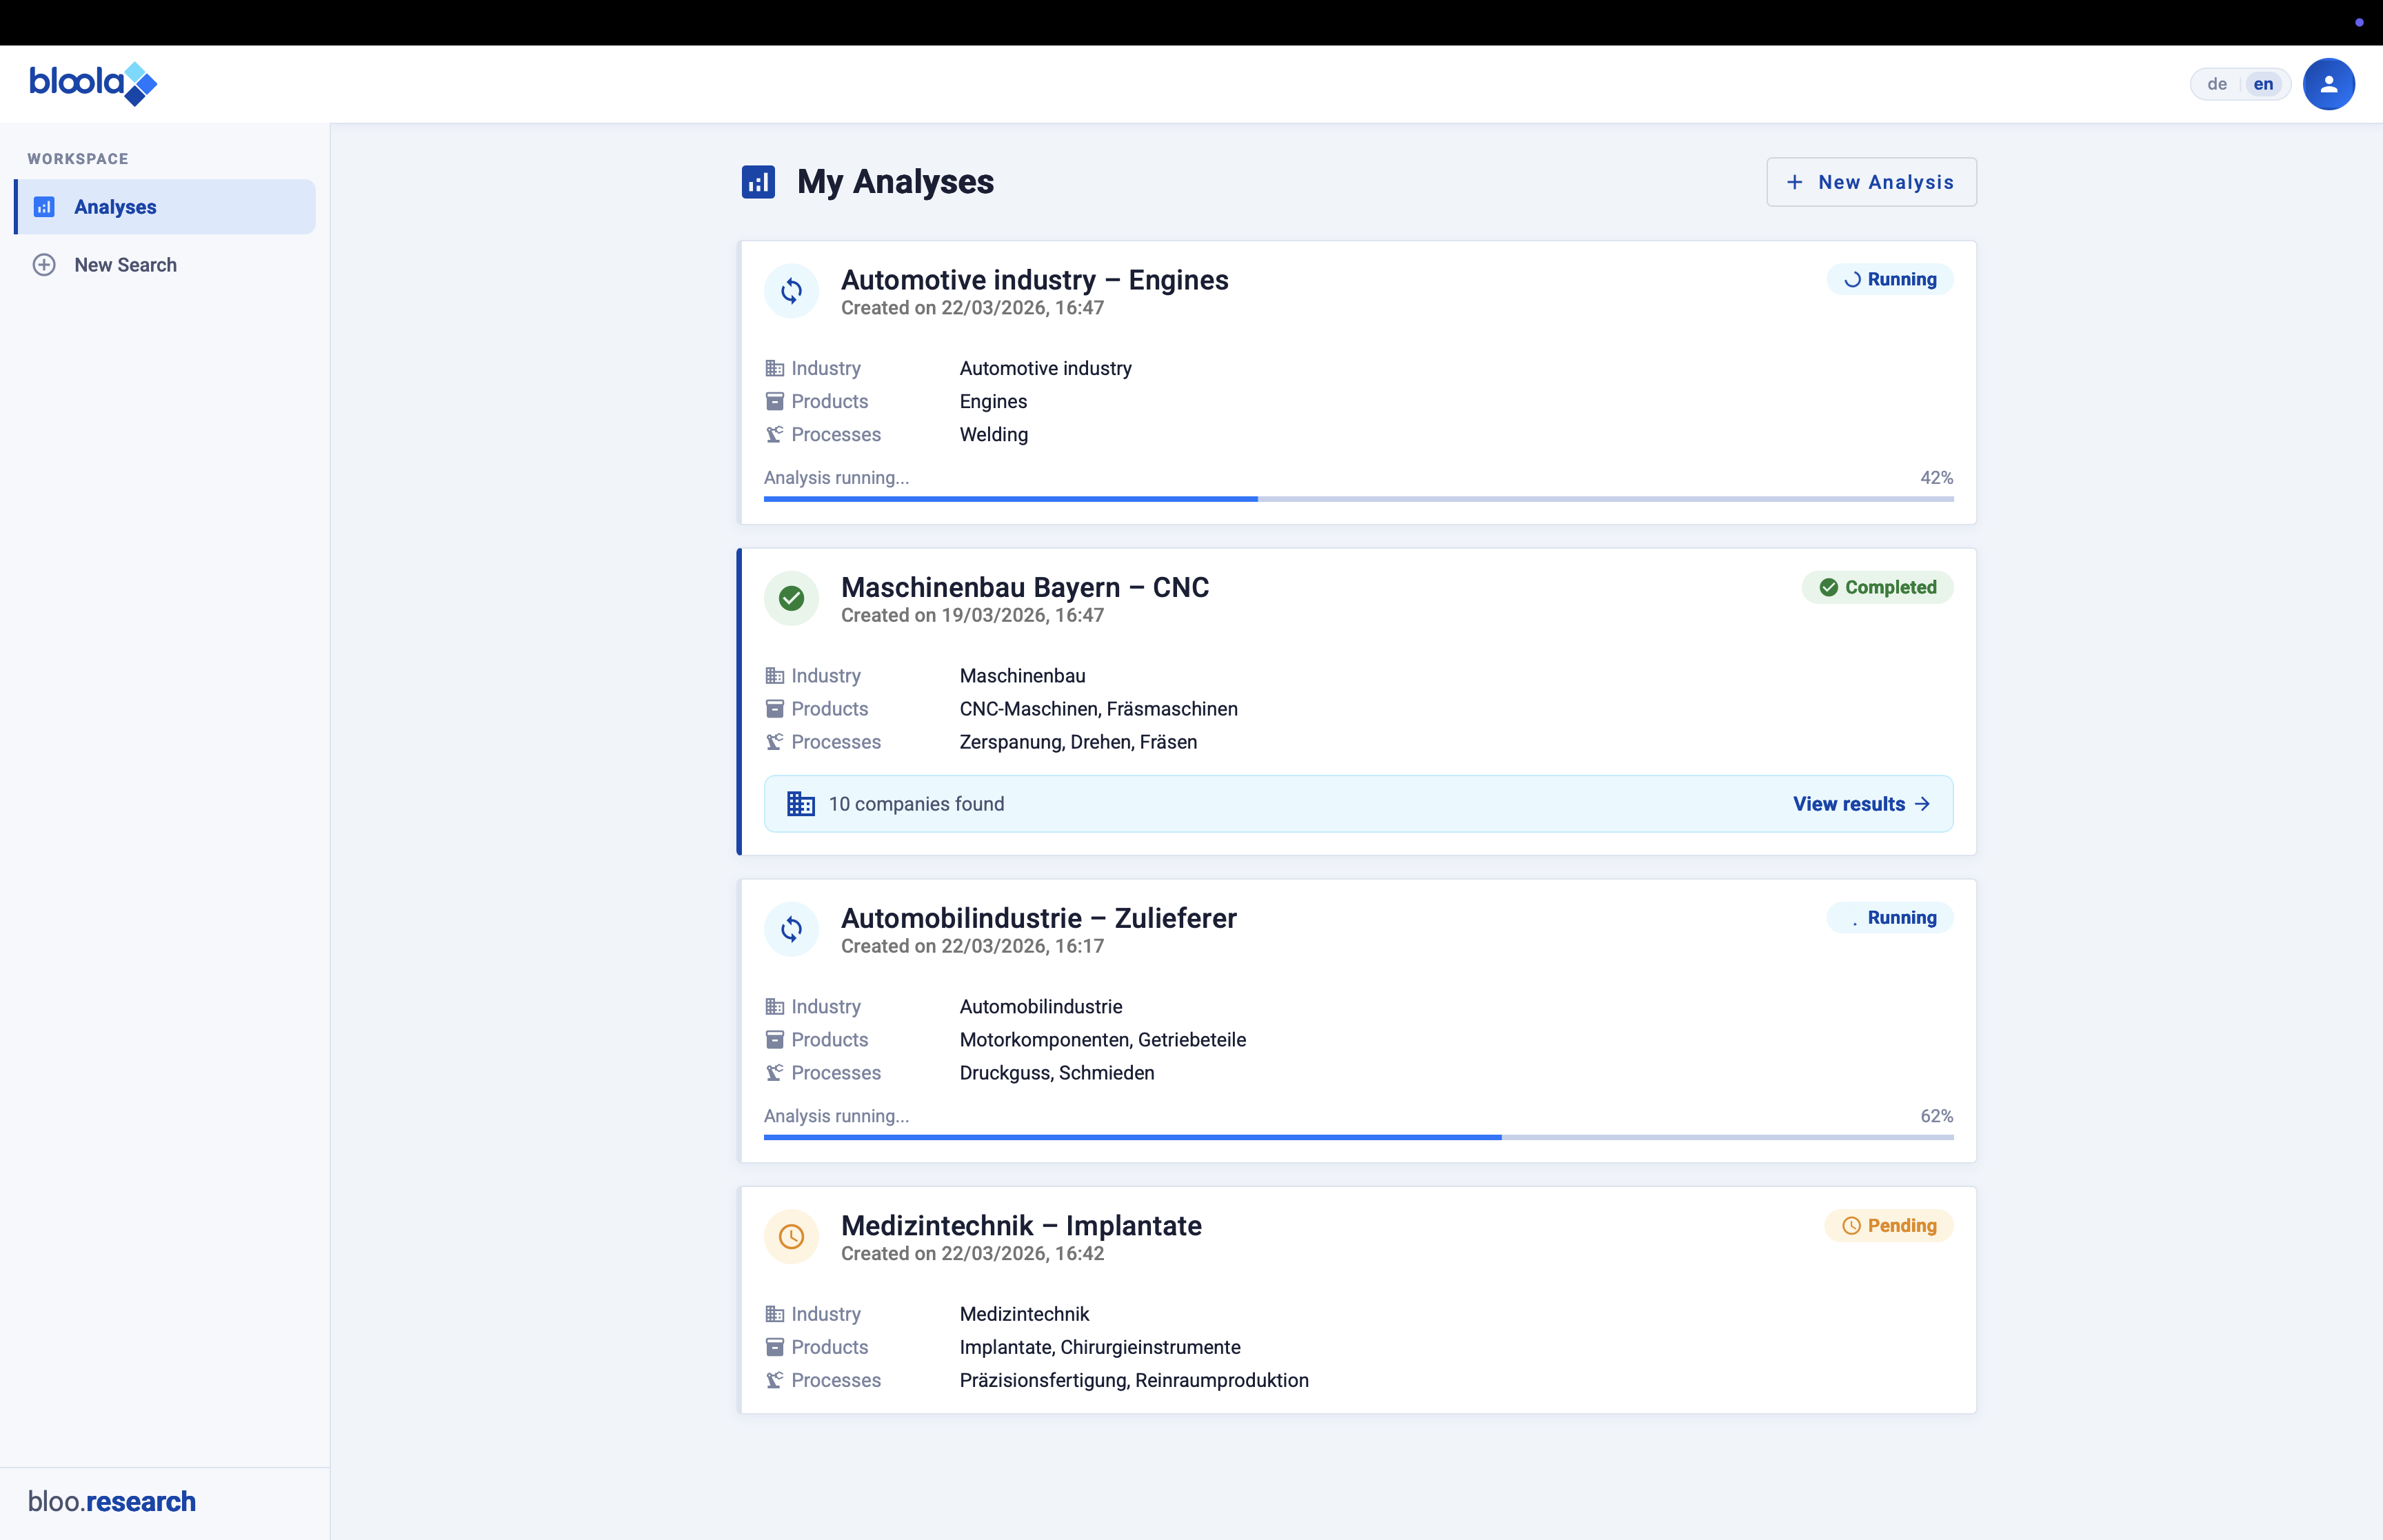The height and width of the screenshot is (1540, 2383).
Task: Open New Search in the sidebar
Action: pos(125,265)
